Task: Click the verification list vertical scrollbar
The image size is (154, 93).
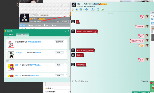Action: pyautogui.click(x=70, y=43)
